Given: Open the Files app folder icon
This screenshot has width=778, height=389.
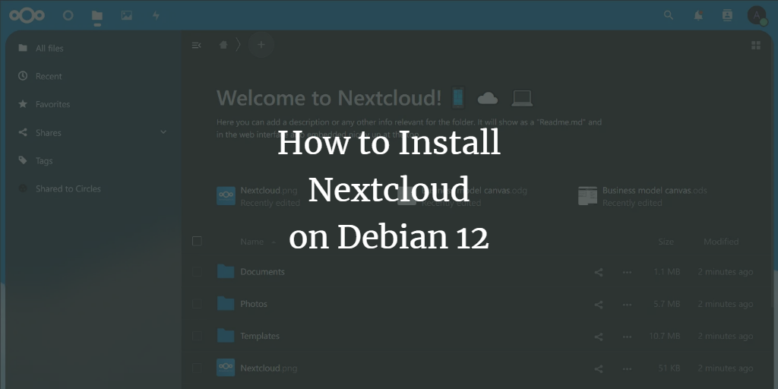Looking at the screenshot, I should point(97,15).
